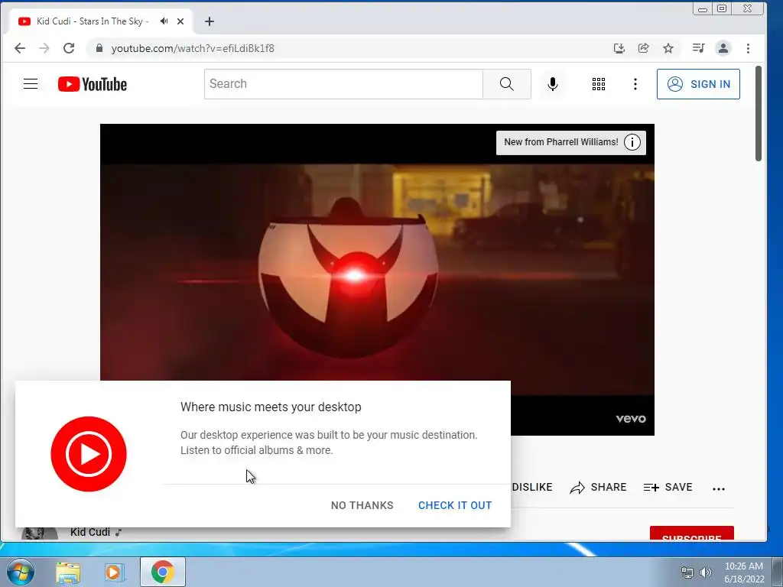This screenshot has height=587, width=783.
Task: Open the info card icon on video
Action: pyautogui.click(x=632, y=142)
